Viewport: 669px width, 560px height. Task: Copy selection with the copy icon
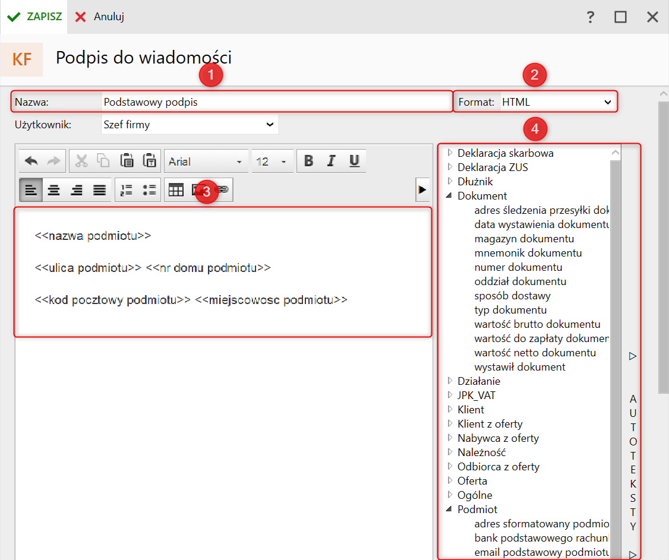pos(103,161)
